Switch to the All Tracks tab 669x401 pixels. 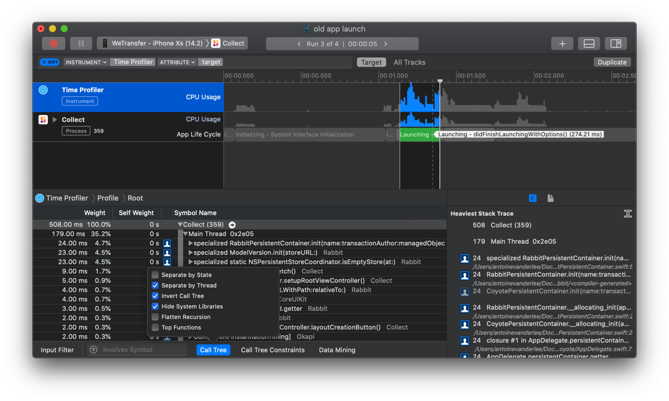[x=409, y=62]
